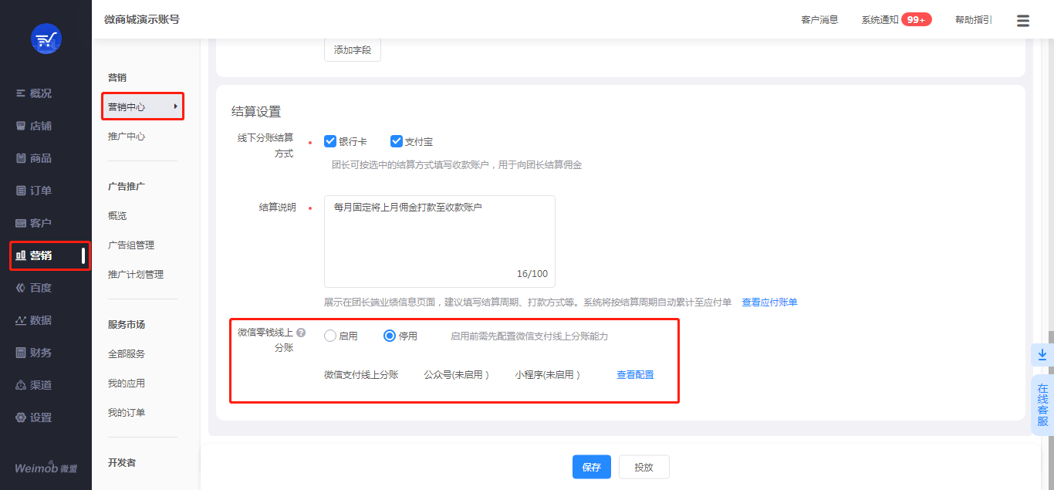Toggle the 银行卡 checkbox
This screenshot has height=490, width=1054.
click(330, 141)
